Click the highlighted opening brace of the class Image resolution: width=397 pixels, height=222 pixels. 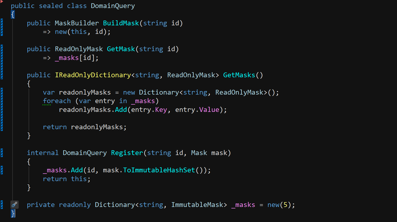coord(13,14)
